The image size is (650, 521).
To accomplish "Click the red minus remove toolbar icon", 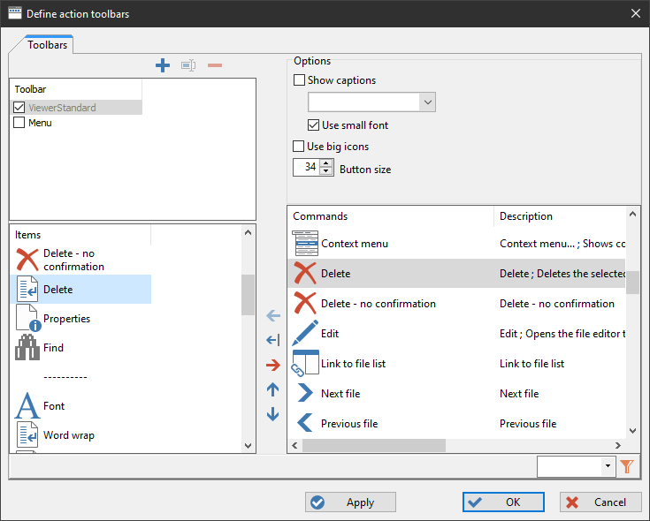I will [215, 65].
